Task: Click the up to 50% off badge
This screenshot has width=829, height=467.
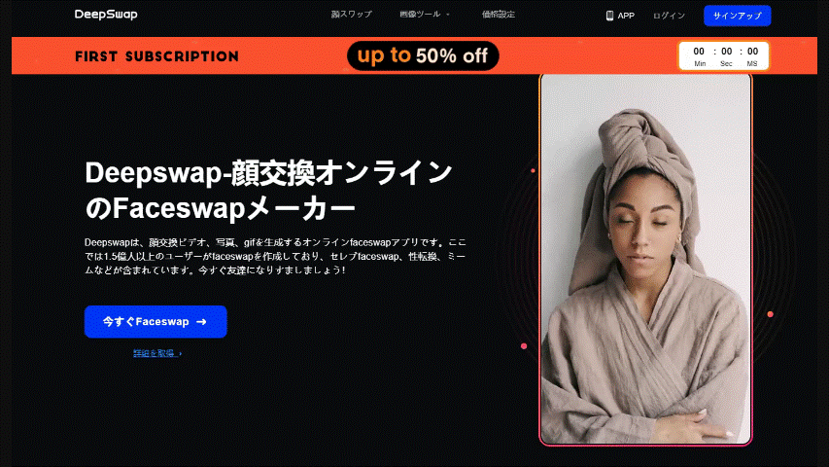Action: 423,55
